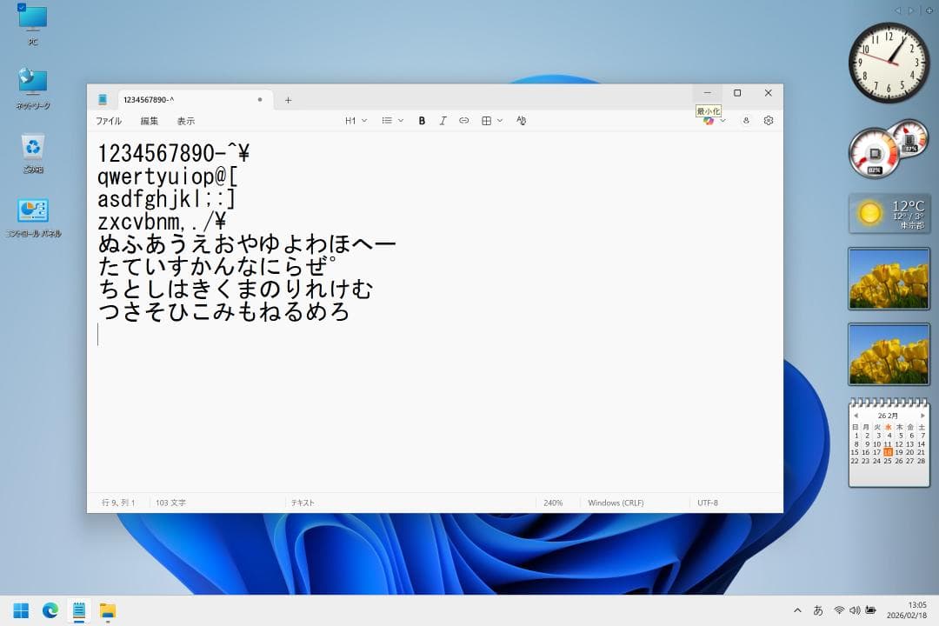
Task: Toggle bold formatting in Notepad
Action: (x=422, y=120)
